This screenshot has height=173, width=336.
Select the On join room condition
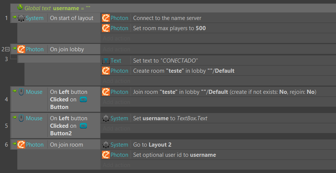(x=67, y=145)
